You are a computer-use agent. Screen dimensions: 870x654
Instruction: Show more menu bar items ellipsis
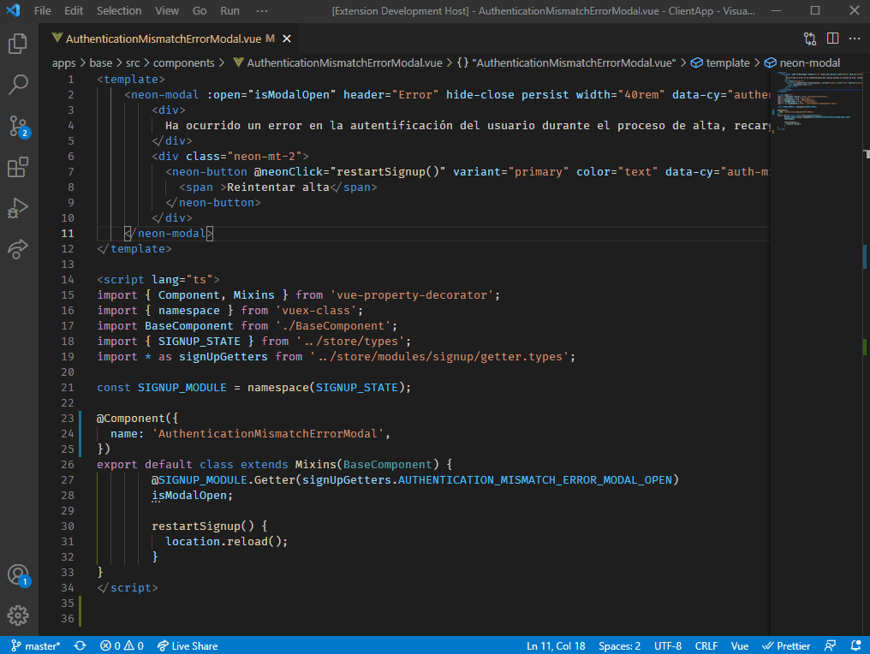(x=262, y=10)
